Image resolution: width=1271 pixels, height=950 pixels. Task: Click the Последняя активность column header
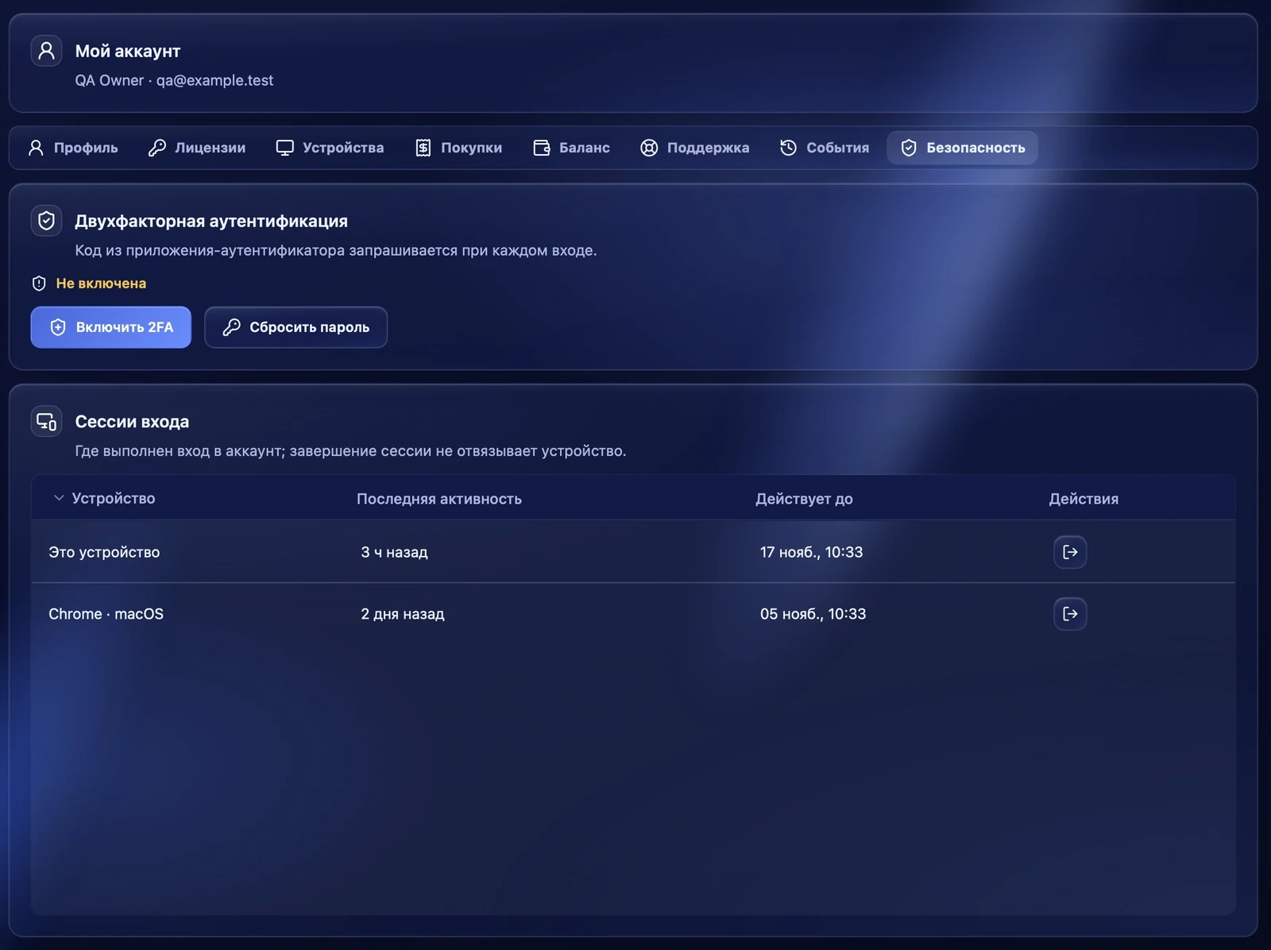click(x=439, y=499)
